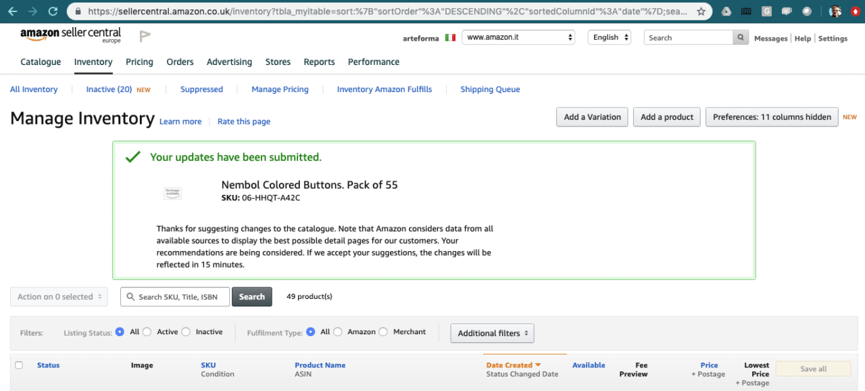Open the Additional filters dropdown
865x391 pixels.
[x=492, y=333]
